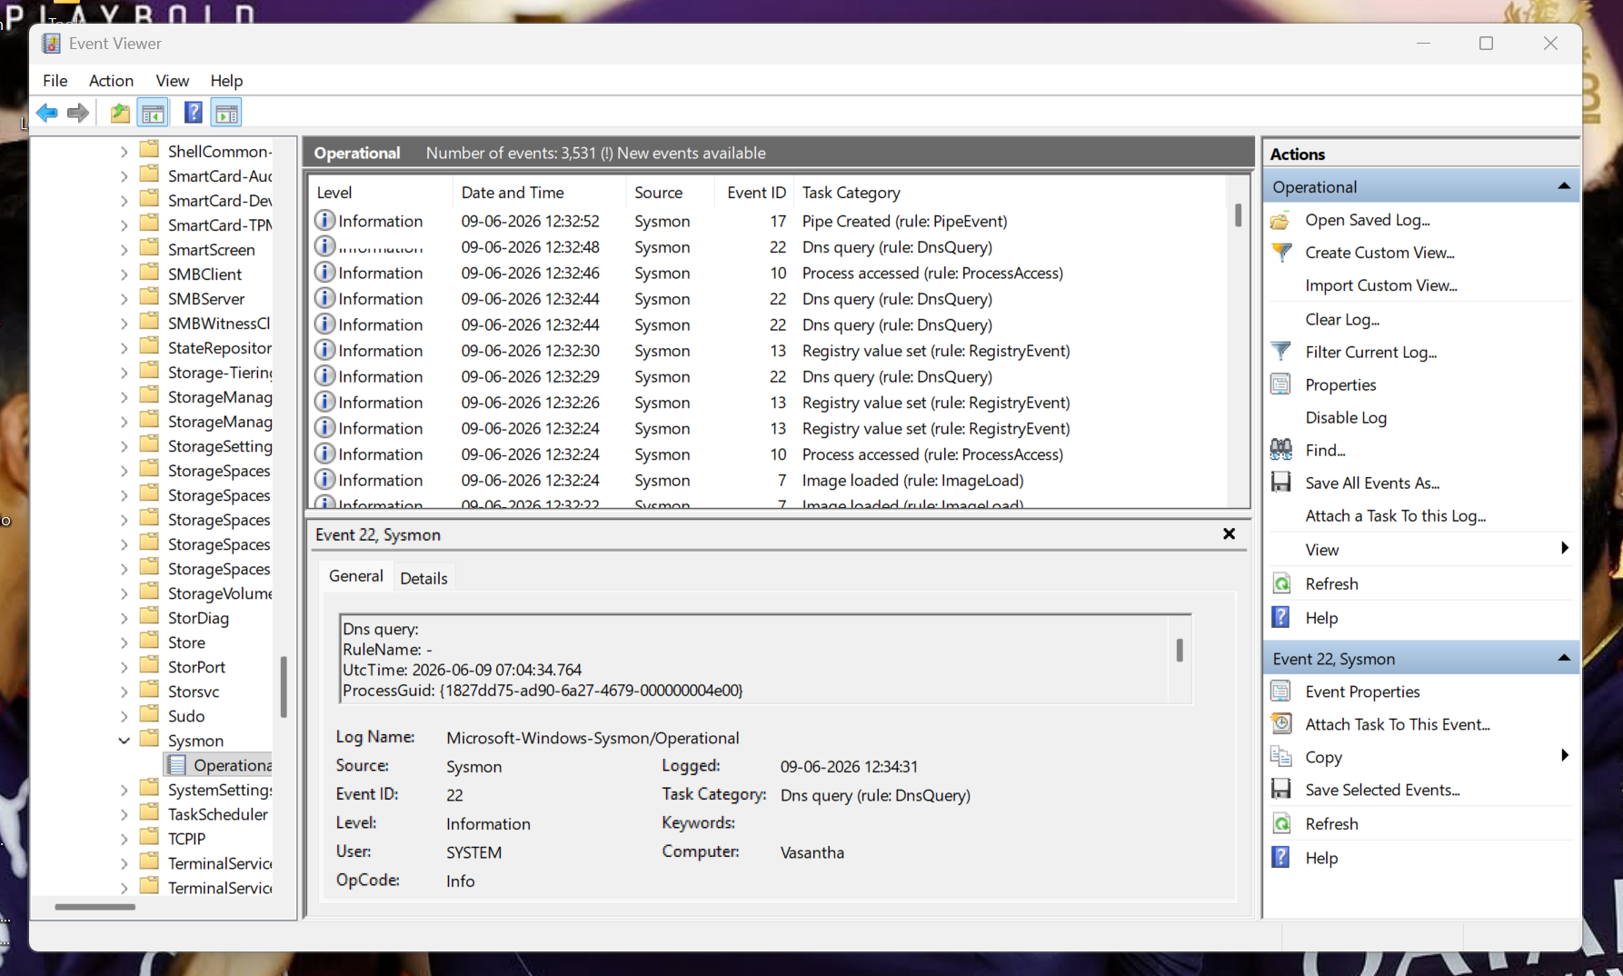
Task: Toggle the Show/Hide Console Tree icon
Action: pos(154,113)
